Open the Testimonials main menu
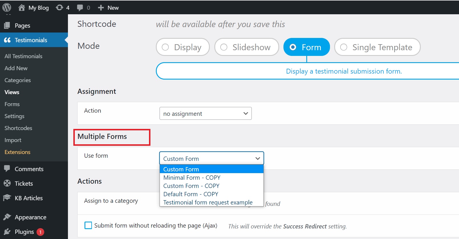The width and height of the screenshot is (459, 239). tap(34, 40)
